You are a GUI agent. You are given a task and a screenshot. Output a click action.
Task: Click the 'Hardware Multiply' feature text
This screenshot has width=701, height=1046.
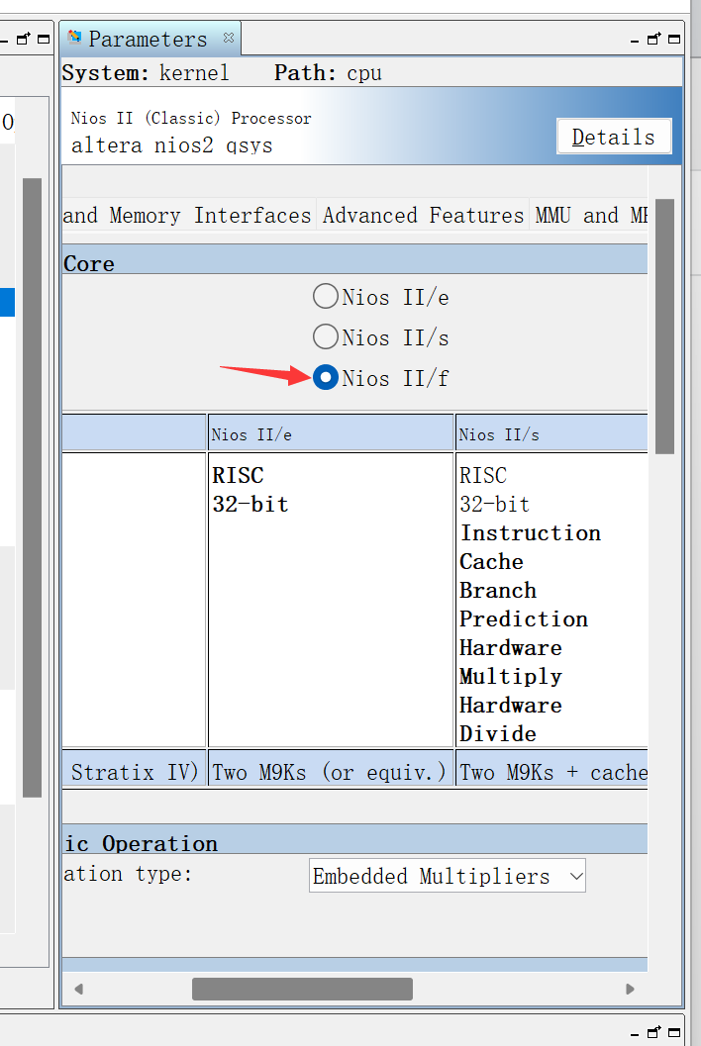pyautogui.click(x=511, y=662)
